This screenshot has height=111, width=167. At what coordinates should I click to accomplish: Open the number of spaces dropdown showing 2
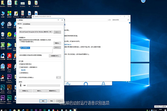point(59,78)
